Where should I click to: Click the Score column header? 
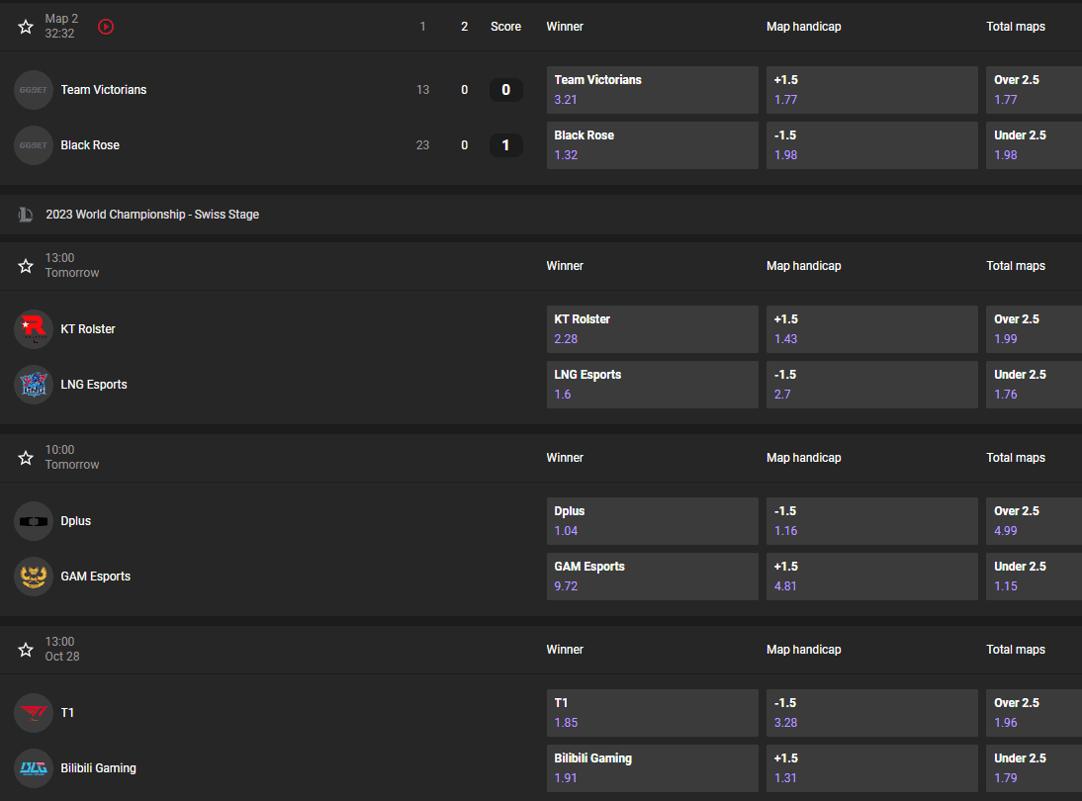[505, 27]
